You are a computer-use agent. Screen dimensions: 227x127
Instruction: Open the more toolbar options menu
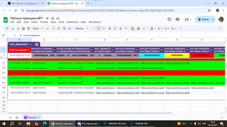181,29
